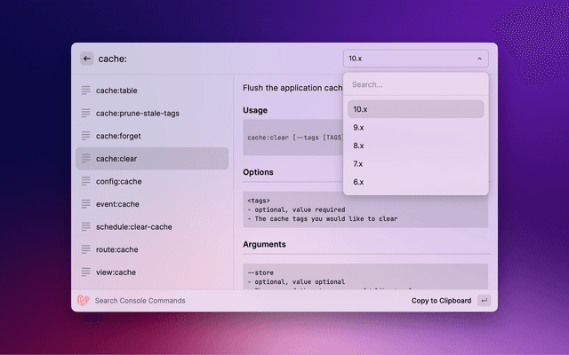Click the list icon beside route:cache

click(86, 249)
